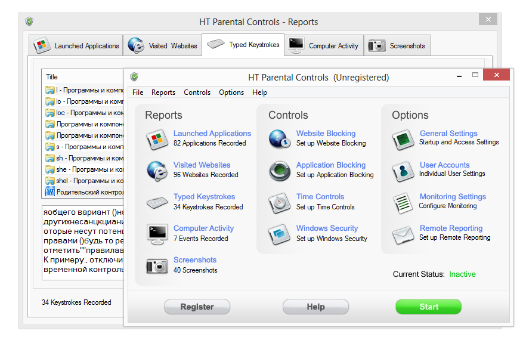Click the Typed Keystrokes keyboard icon in main window
523x340 pixels.
click(x=157, y=203)
